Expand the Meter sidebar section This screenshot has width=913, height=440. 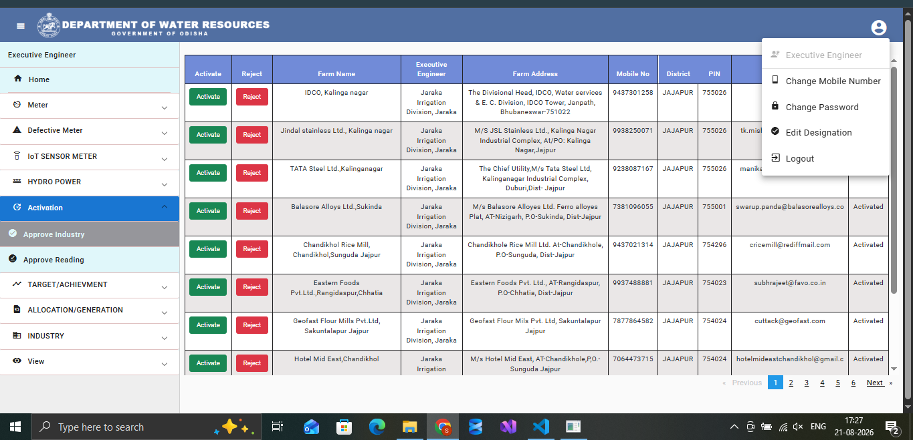coord(165,107)
